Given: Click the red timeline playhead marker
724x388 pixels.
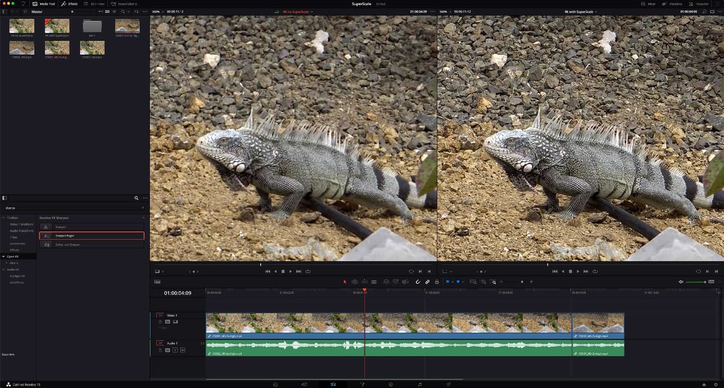Looking at the screenshot, I should pyautogui.click(x=364, y=290).
